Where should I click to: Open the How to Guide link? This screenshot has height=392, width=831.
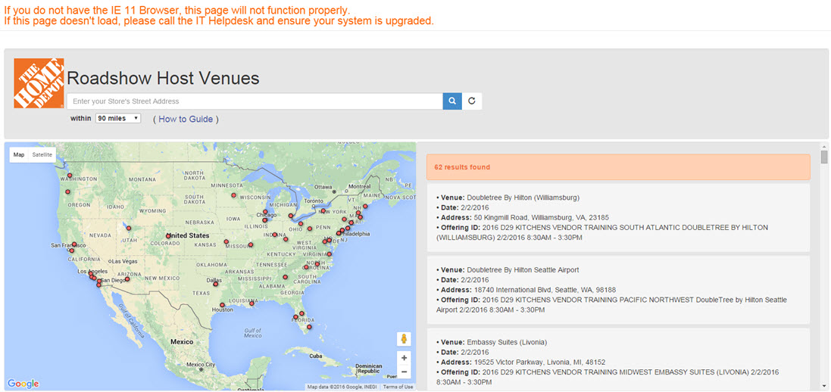click(x=186, y=120)
